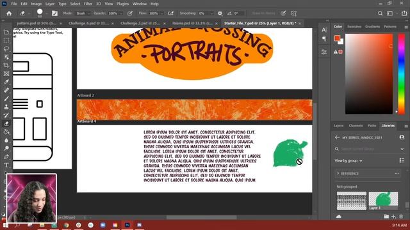Toggle pressure for opacity button
The width and height of the screenshot is (410, 230).
coord(129,13)
